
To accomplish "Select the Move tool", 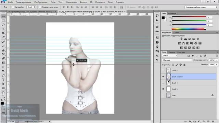I will 3,16.
